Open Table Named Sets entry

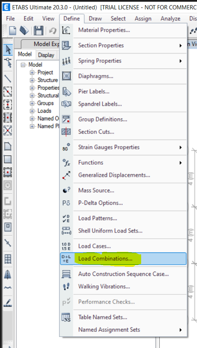coord(123,317)
